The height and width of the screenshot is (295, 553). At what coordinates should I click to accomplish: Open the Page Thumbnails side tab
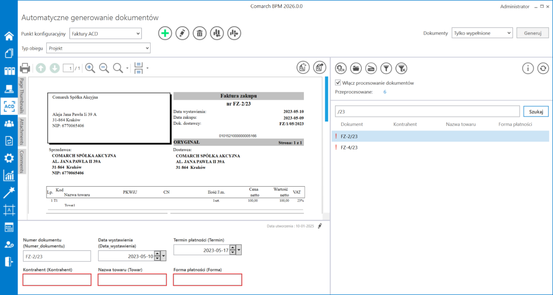click(x=22, y=95)
